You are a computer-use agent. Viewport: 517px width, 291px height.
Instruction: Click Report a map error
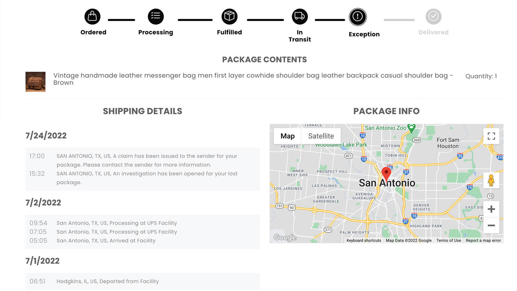pyautogui.click(x=483, y=240)
